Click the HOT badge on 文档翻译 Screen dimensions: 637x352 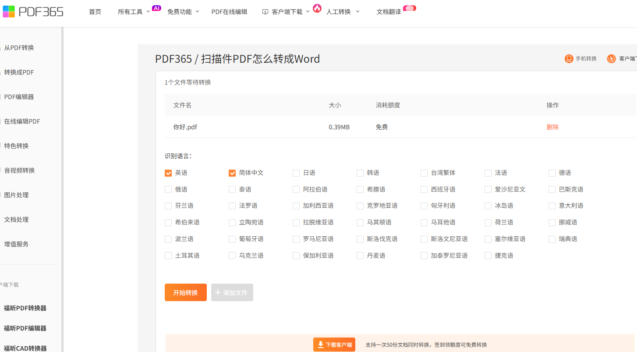click(410, 8)
